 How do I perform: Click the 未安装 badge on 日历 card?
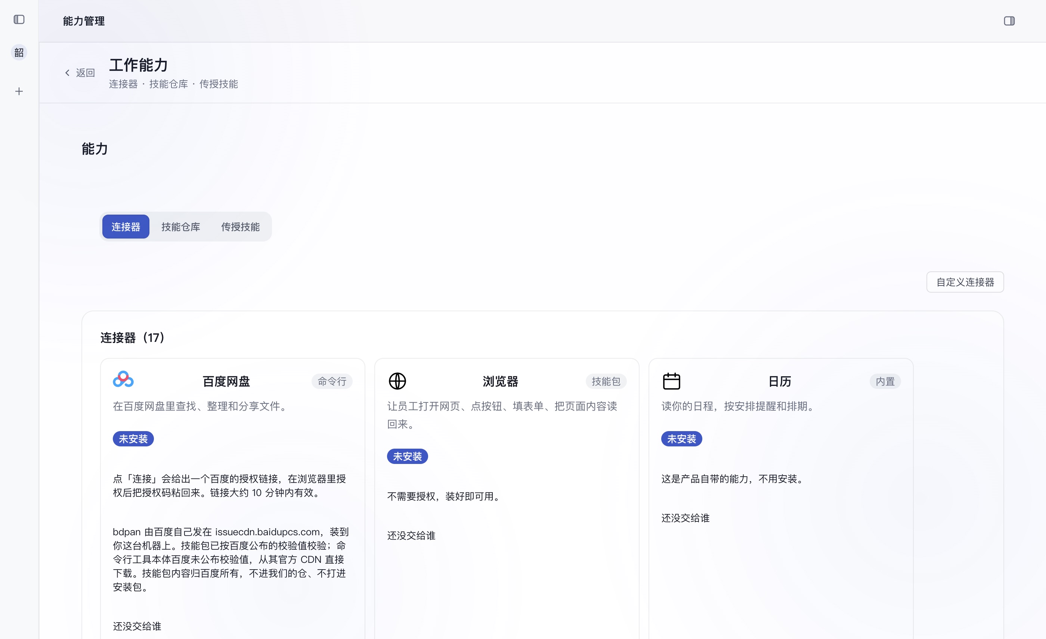coord(682,439)
